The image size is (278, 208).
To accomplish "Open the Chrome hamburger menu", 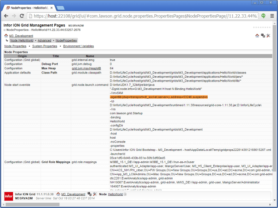I will [272, 16].
